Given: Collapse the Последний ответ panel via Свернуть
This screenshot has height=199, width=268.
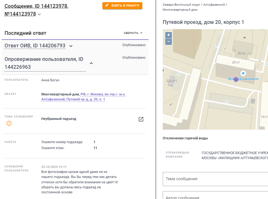Looking at the screenshot, I should [133, 33].
